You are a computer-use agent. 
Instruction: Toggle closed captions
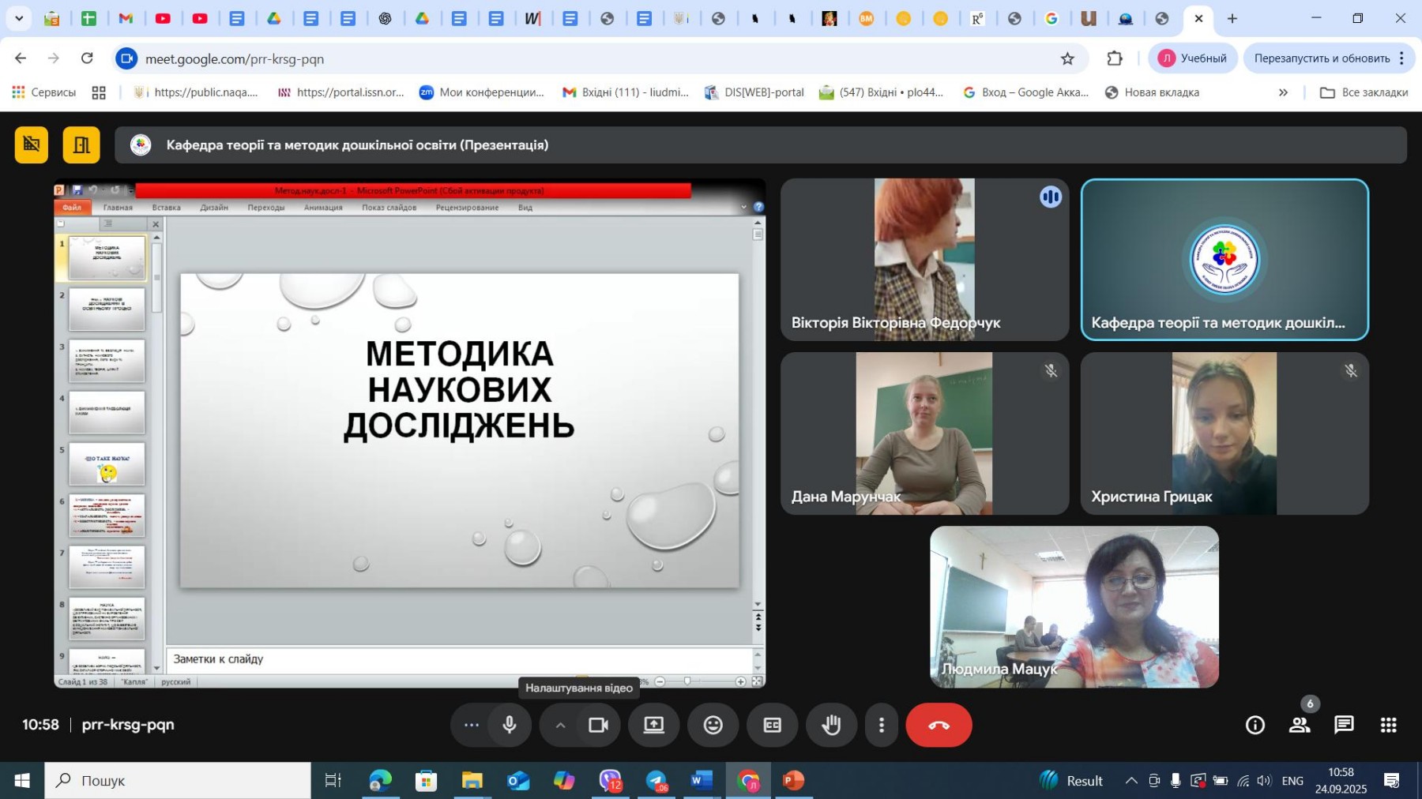point(772,725)
